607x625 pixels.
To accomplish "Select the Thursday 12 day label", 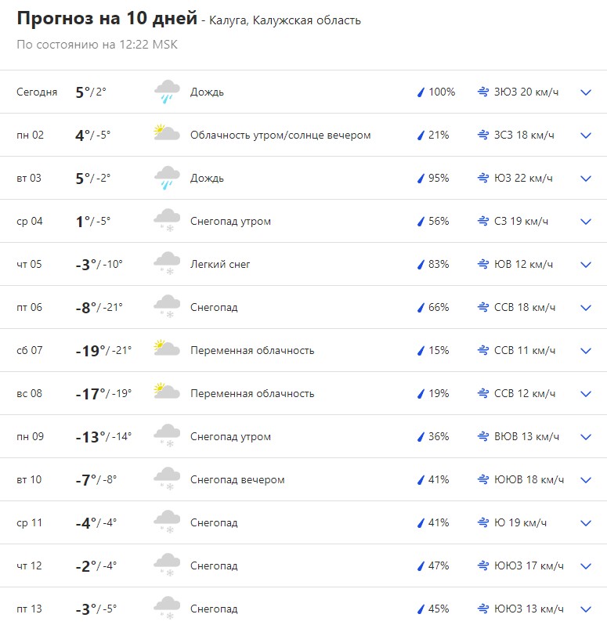I will [x=30, y=566].
